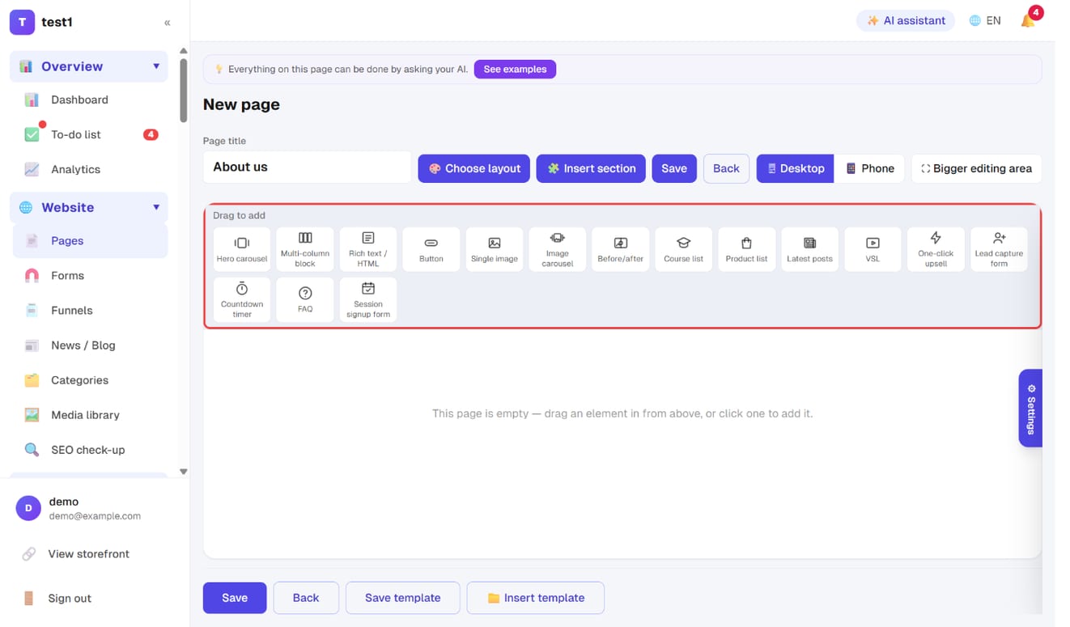The height and width of the screenshot is (627, 1070).
Task: Open To-do list in sidebar
Action: tap(91, 134)
